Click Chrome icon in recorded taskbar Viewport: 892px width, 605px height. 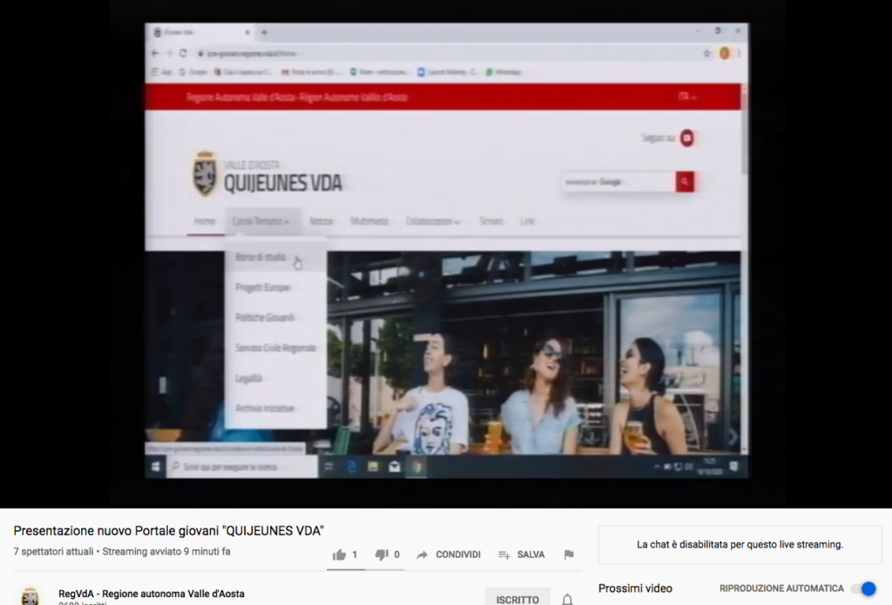click(416, 467)
